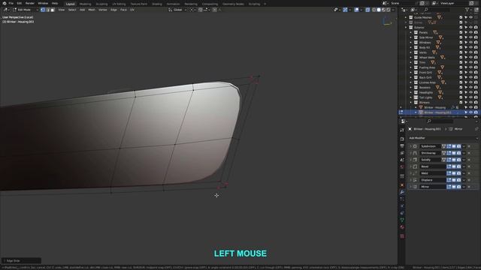Open the pivot point dropdown
Image resolution: width=481 pixels, height=270 pixels.
point(192,10)
